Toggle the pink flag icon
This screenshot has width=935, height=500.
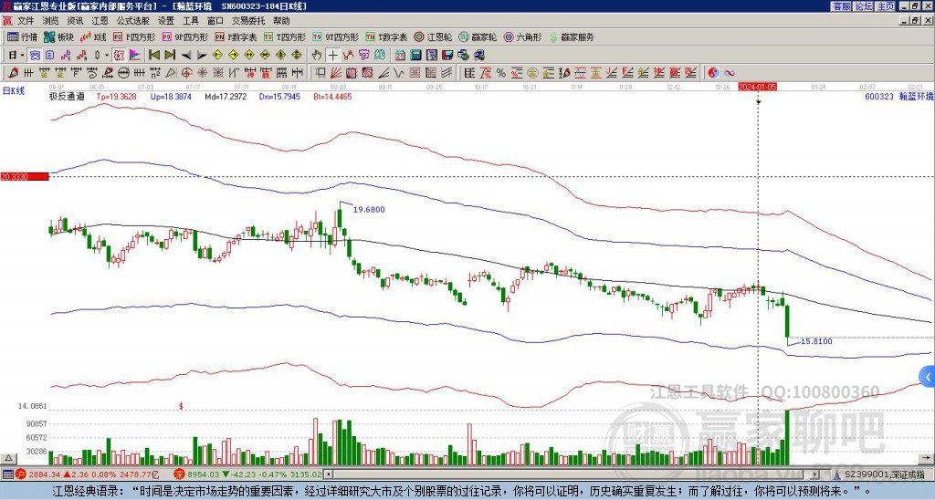coord(135,55)
